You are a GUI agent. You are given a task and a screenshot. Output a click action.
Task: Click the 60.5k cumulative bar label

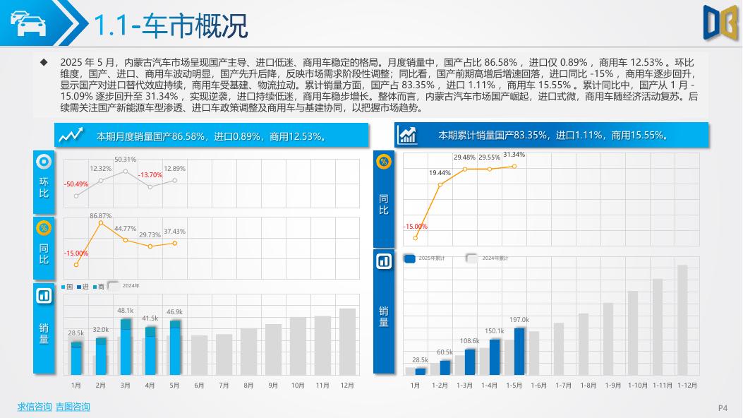(445, 352)
